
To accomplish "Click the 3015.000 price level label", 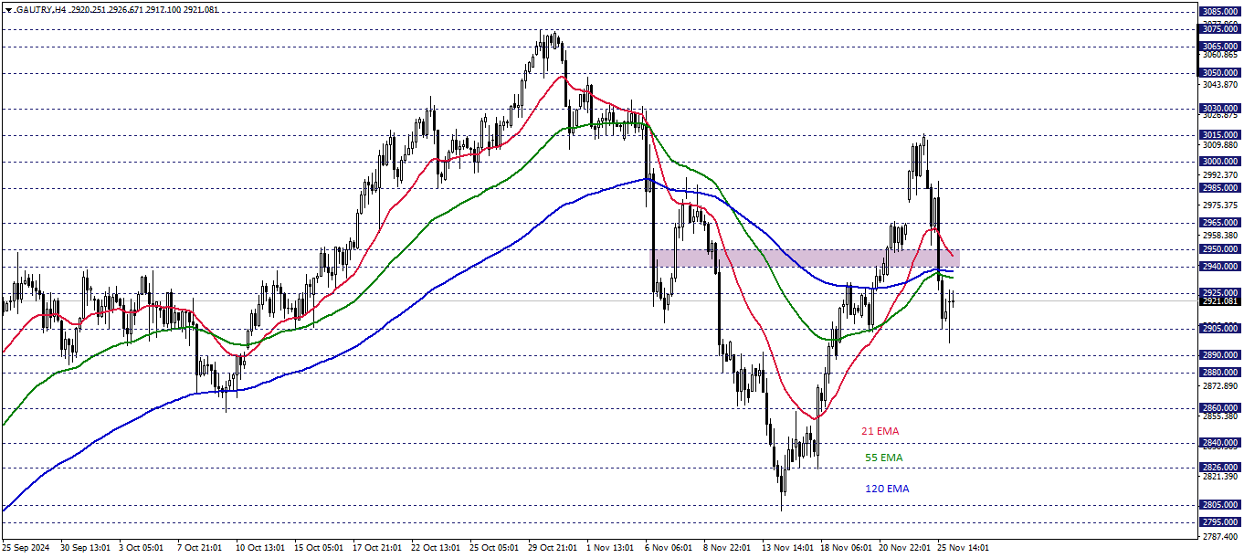I will click(x=1220, y=135).
